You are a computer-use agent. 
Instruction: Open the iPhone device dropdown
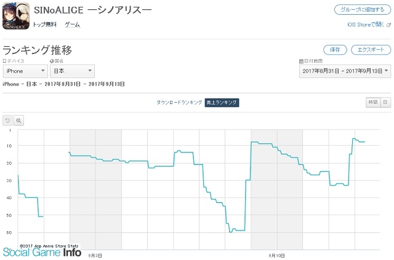[25, 71]
